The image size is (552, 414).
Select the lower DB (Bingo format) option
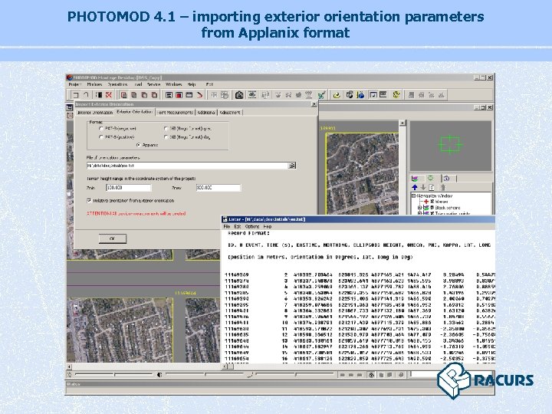click(166, 137)
